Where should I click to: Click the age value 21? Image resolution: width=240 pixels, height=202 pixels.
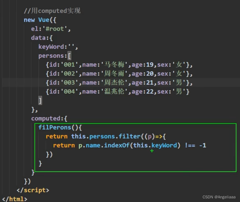(150, 83)
